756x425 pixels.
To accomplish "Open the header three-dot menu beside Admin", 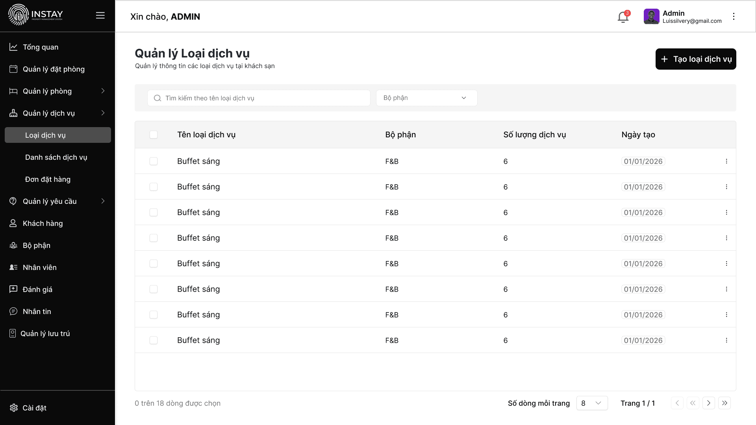I will 734,16.
